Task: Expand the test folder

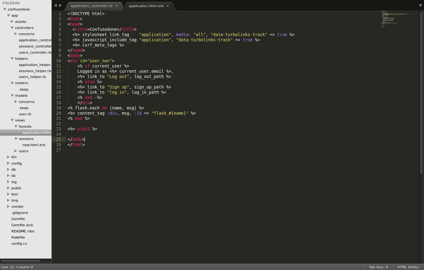Action: (x=8, y=194)
